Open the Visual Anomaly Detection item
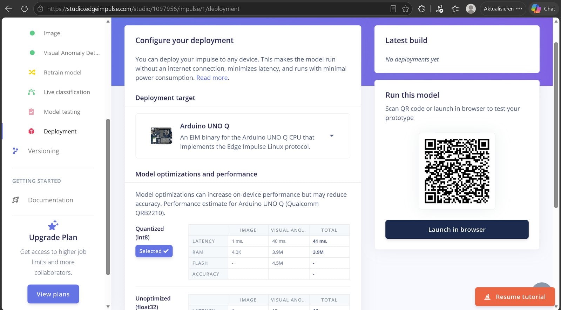The height and width of the screenshot is (310, 561). coord(72,53)
